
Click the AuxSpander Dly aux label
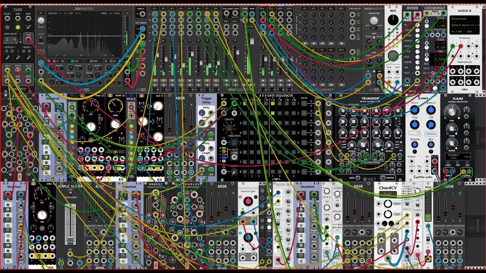271,8
